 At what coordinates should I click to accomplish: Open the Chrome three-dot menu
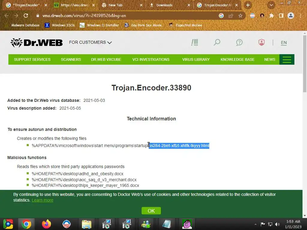300,16
